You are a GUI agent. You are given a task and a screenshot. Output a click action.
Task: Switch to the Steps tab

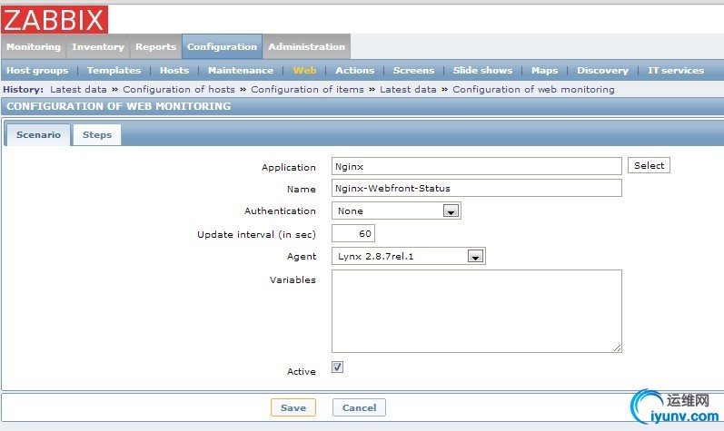(x=97, y=134)
